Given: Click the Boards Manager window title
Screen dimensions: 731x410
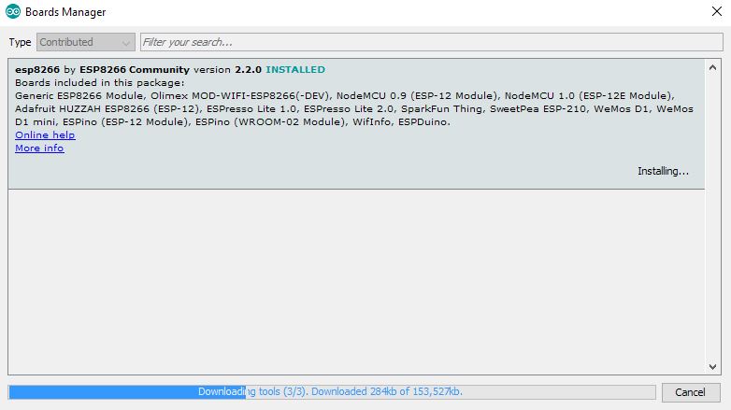Looking at the screenshot, I should [x=65, y=12].
